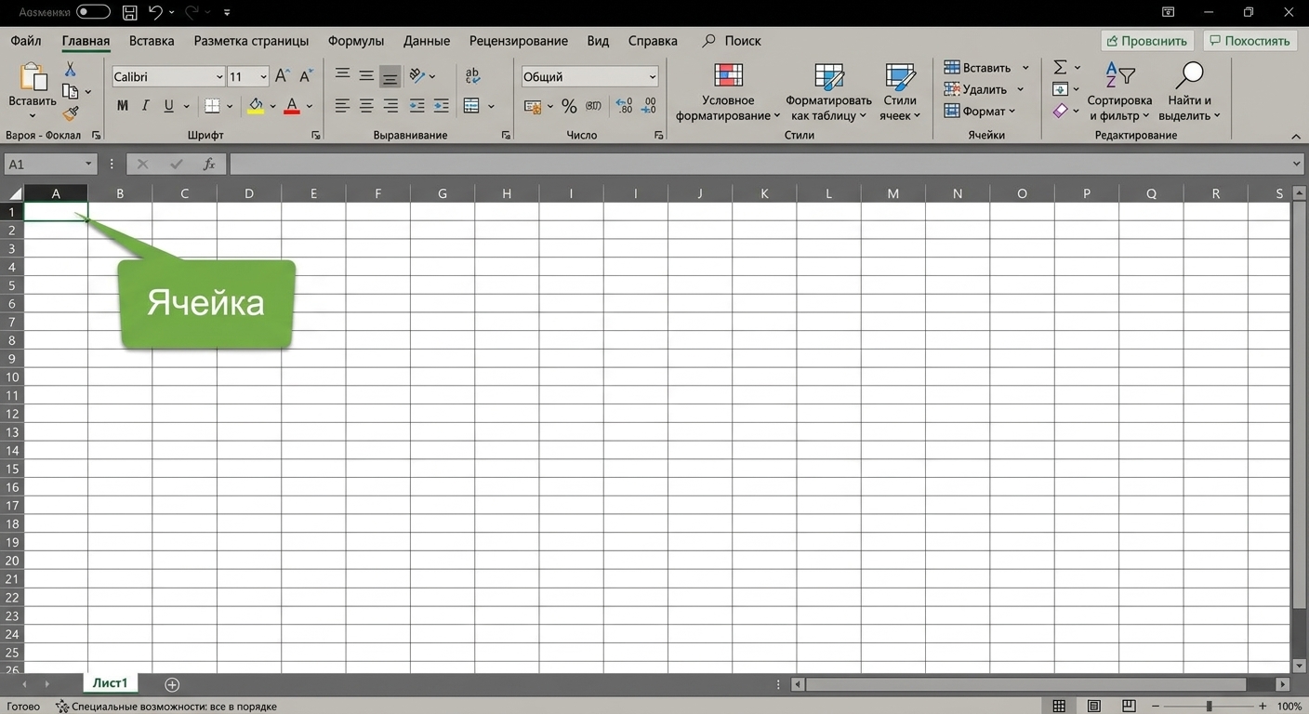
Task: Open the Calibri font name dropdown
Action: tap(219, 77)
